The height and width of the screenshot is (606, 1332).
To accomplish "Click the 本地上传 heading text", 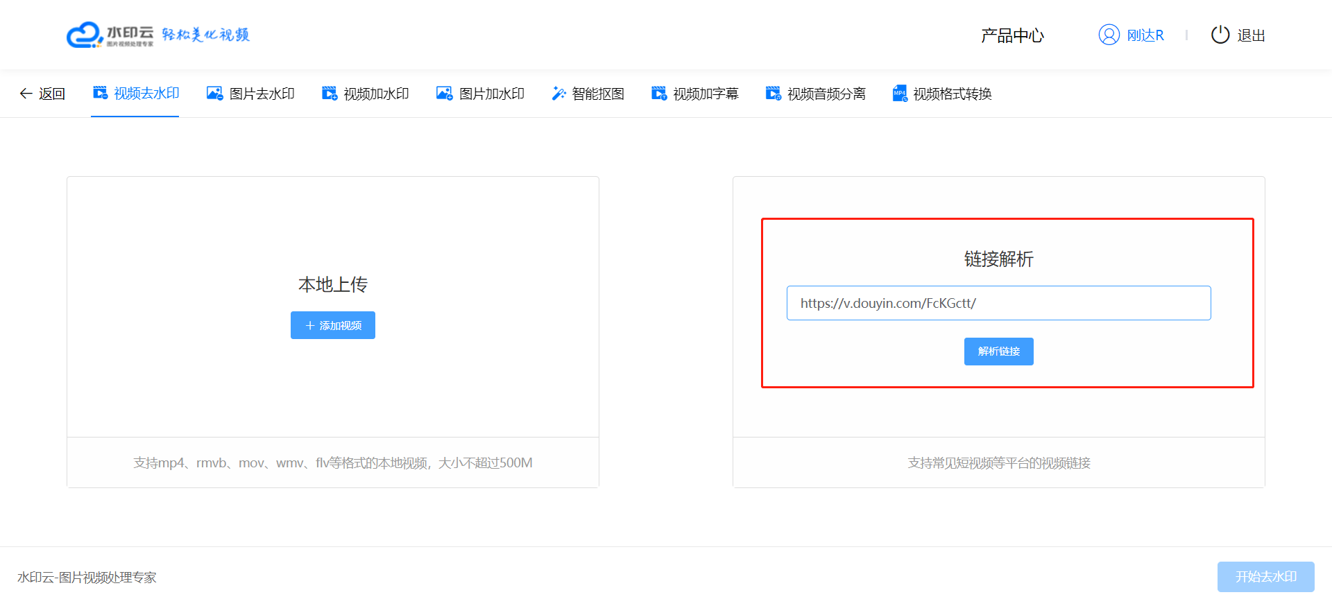I will pos(333,284).
